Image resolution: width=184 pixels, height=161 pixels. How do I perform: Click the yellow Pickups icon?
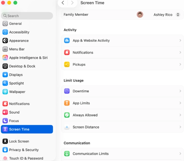[x=67, y=64]
